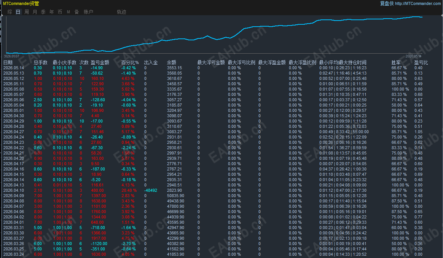Image resolution: width=443 pixels, height=258 pixels.
Task: Click the 复盘侠 label
Action: tap(387, 3)
